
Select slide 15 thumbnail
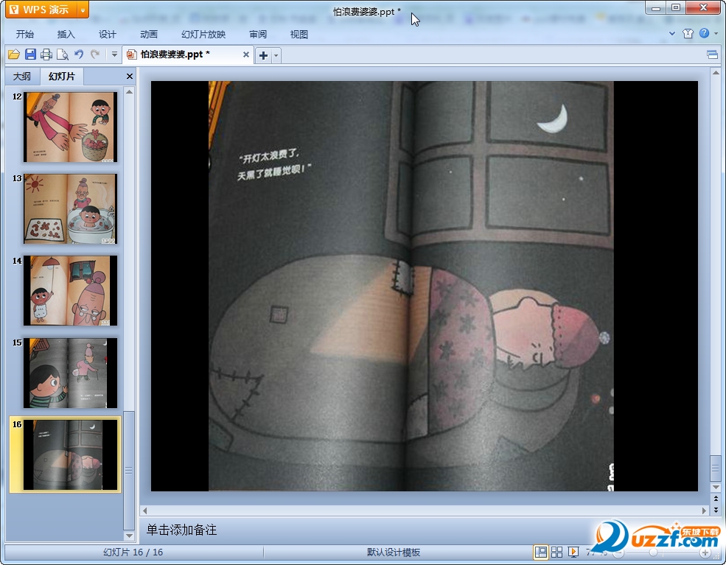[x=70, y=373]
